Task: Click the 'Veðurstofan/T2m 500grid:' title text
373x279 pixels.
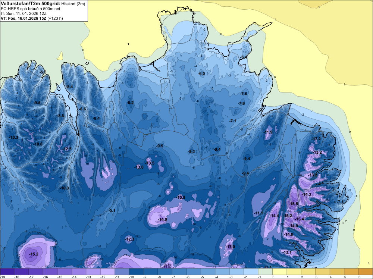Action: pyautogui.click(x=31, y=3)
